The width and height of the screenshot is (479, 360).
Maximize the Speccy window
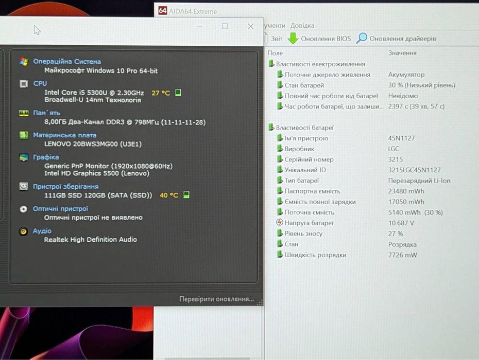[225, 27]
